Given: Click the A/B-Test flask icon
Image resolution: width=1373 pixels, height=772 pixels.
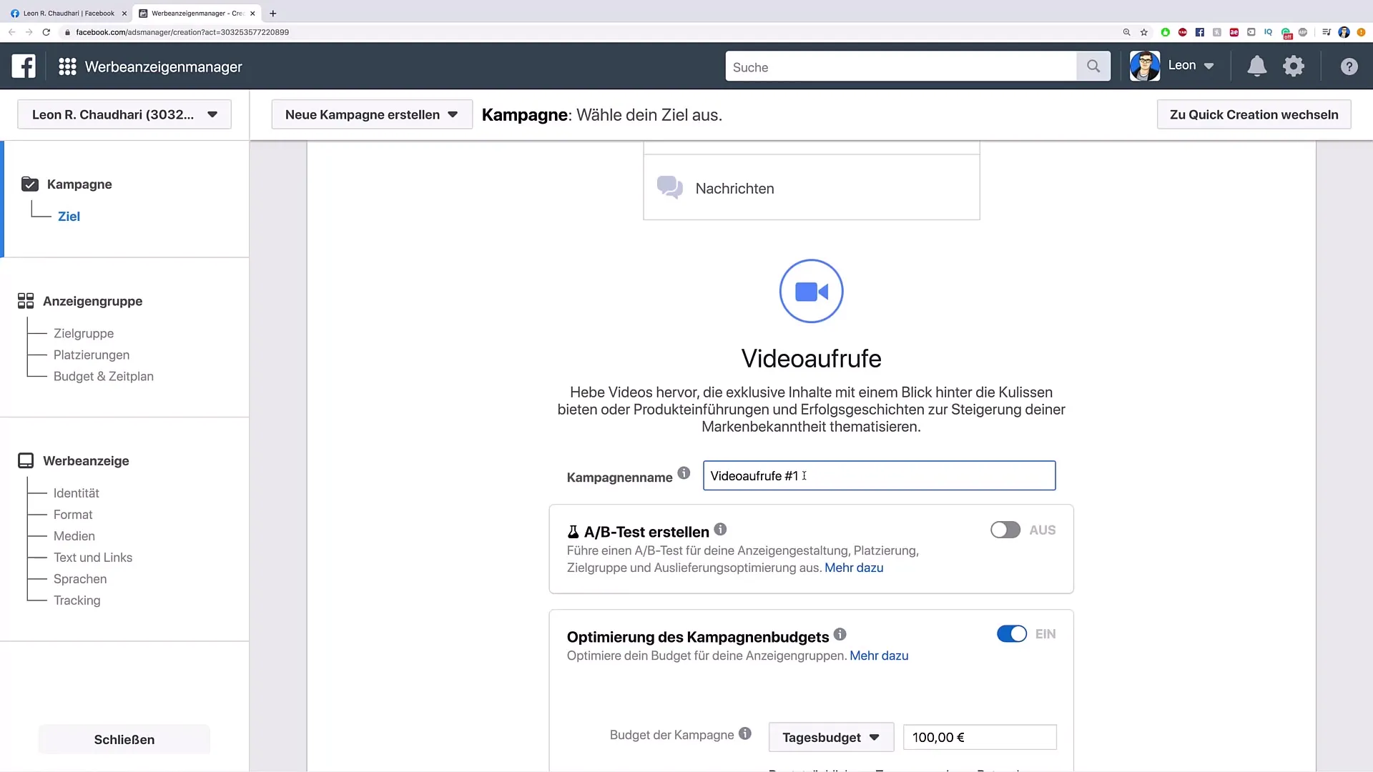Looking at the screenshot, I should (x=572, y=530).
